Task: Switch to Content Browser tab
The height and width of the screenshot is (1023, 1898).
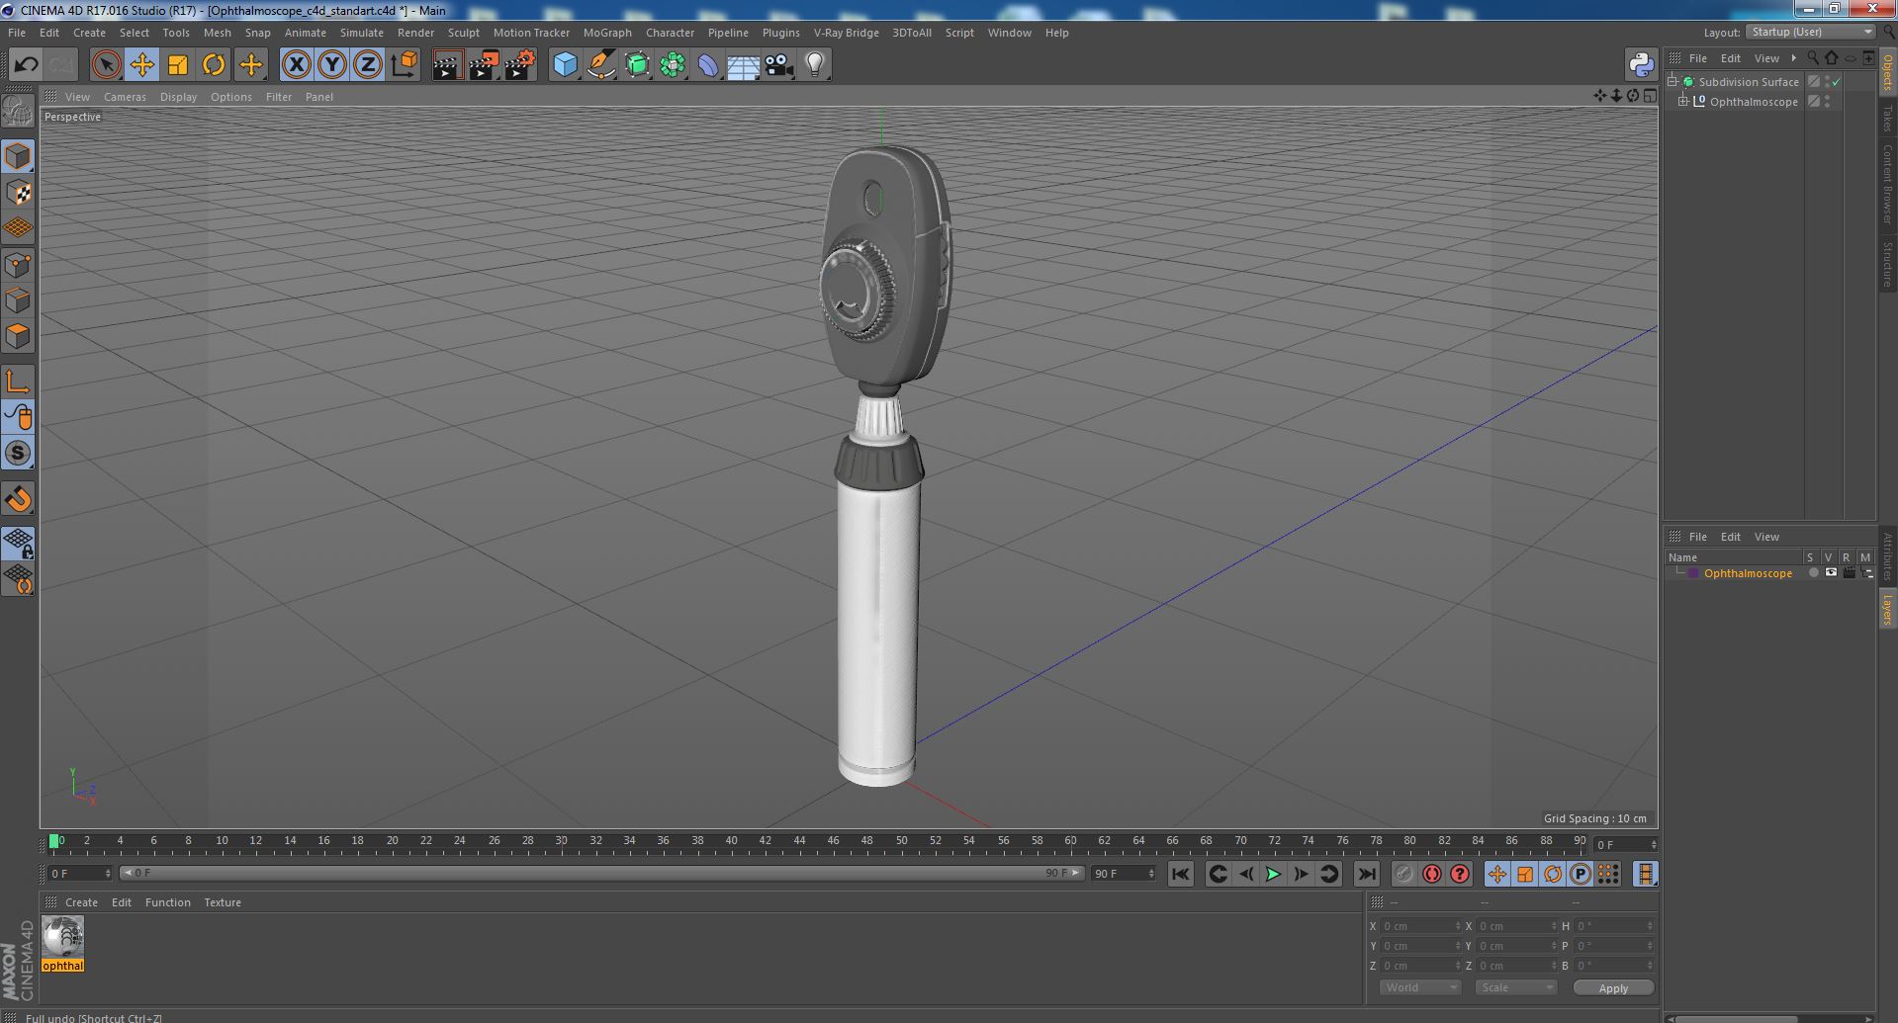Action: pos(1888,184)
